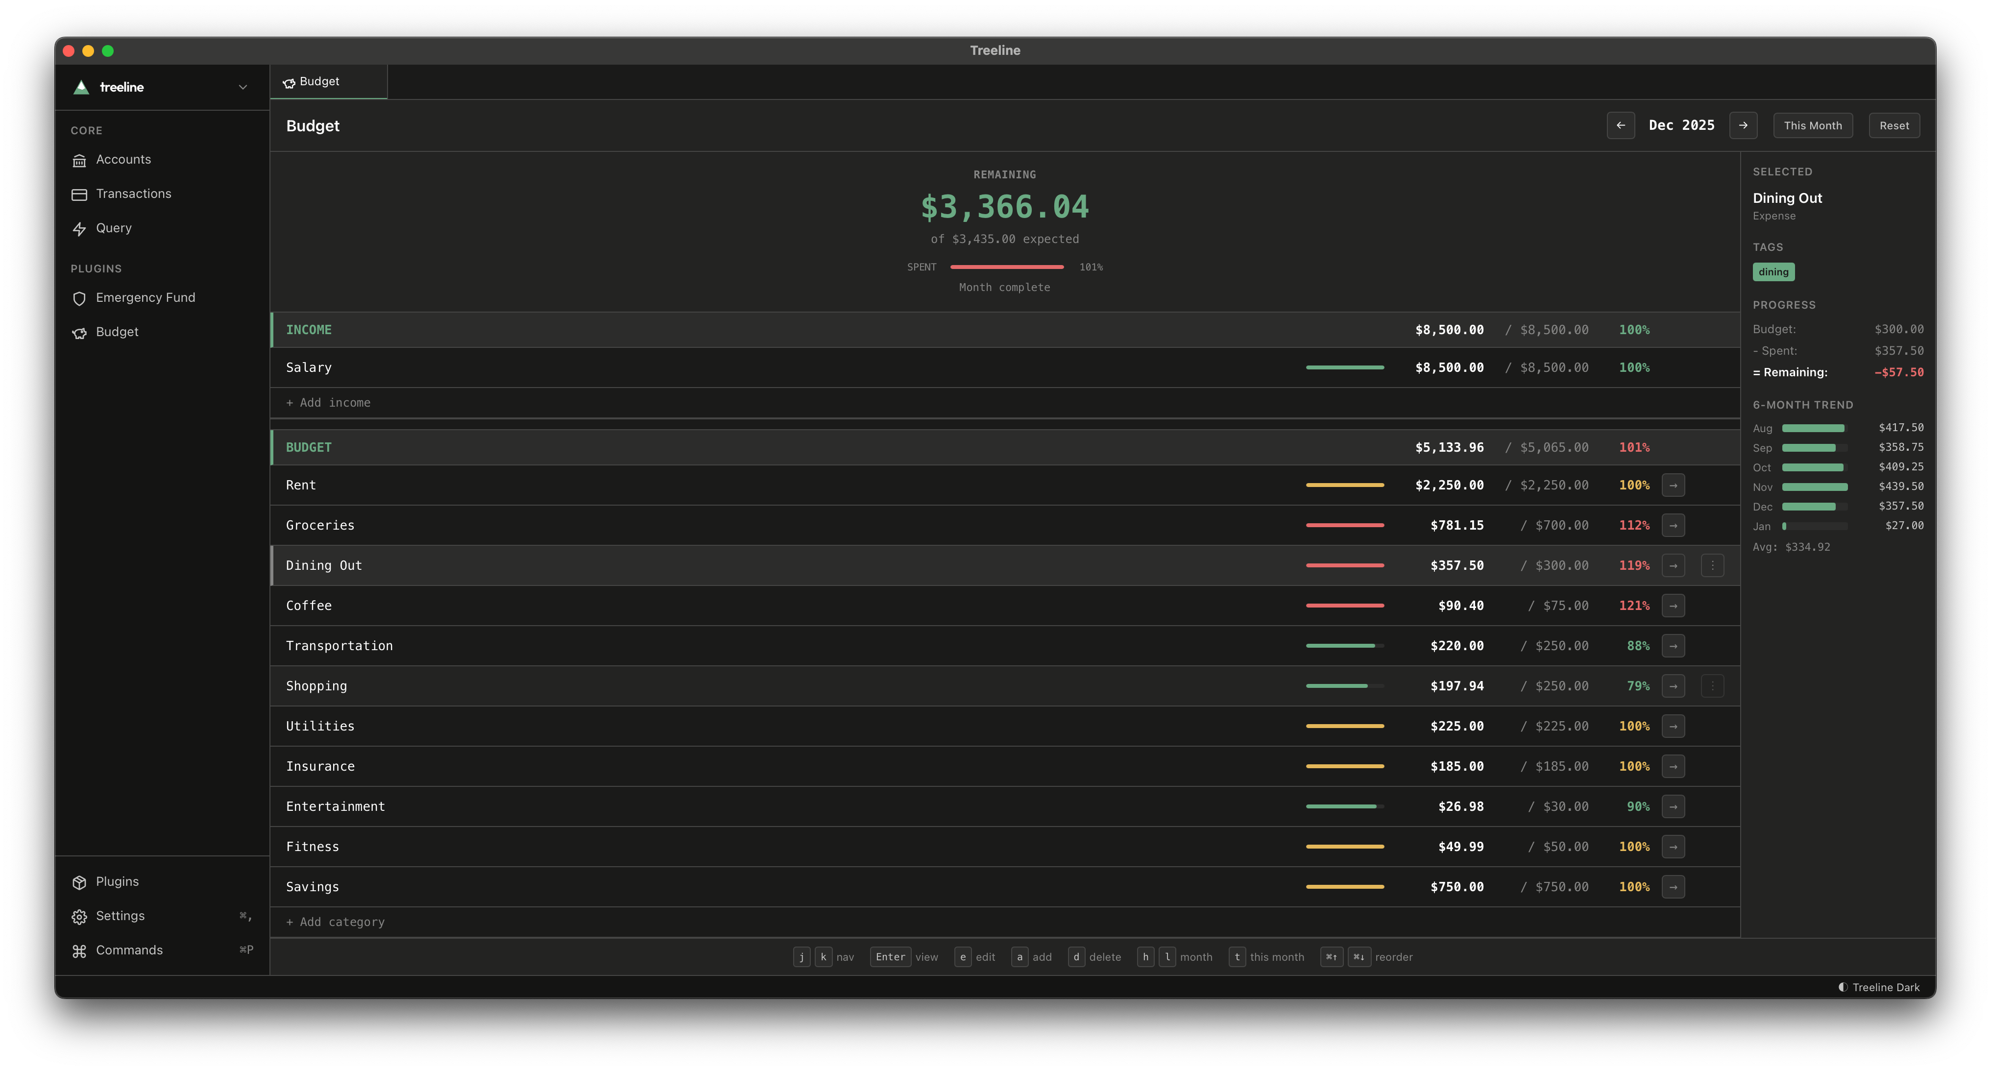Reset the budget with the Reset button
Viewport: 1991px width, 1071px height.
tap(1894, 125)
